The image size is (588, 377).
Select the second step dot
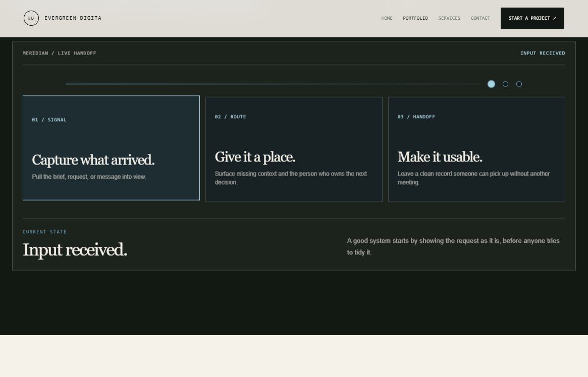click(x=506, y=84)
